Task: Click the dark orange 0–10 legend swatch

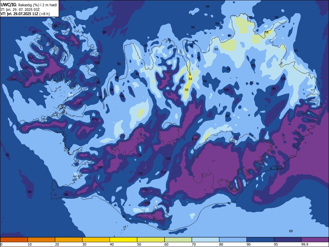Action: [x=14, y=240]
